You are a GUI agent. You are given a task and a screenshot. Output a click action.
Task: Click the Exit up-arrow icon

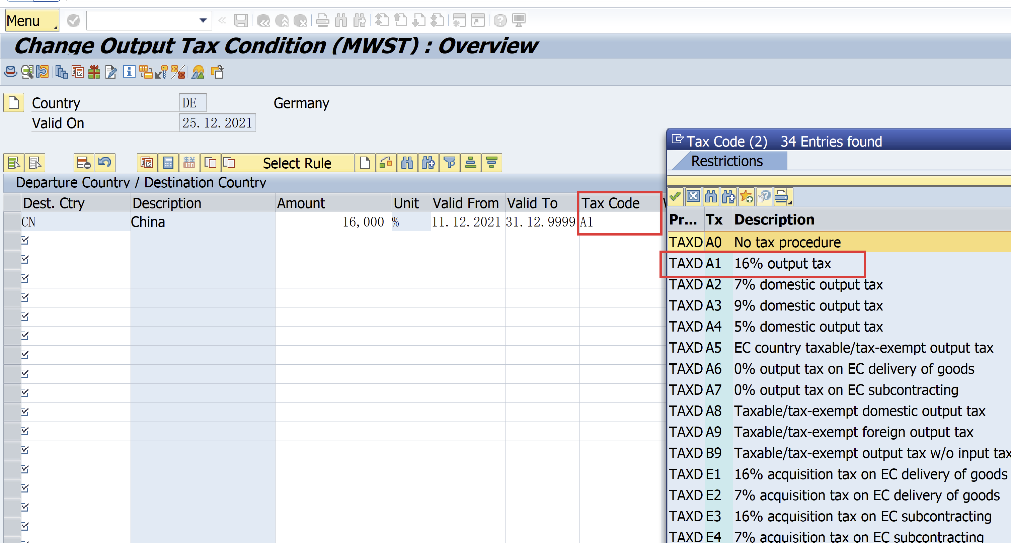point(282,20)
